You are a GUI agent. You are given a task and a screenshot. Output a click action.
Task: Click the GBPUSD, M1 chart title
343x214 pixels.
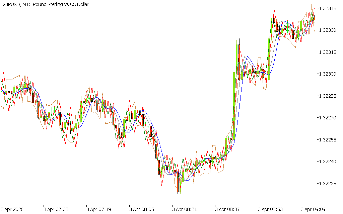(x=45, y=5)
